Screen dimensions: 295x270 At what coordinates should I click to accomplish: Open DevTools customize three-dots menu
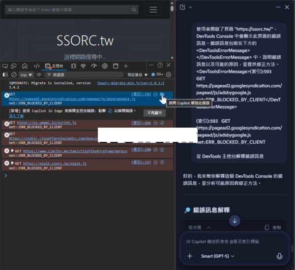pos(151,65)
